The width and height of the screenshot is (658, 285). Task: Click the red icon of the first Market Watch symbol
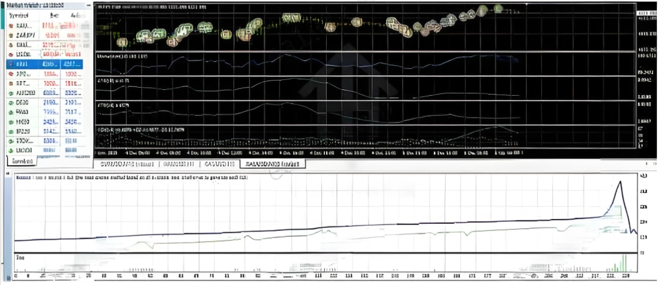tap(11, 26)
